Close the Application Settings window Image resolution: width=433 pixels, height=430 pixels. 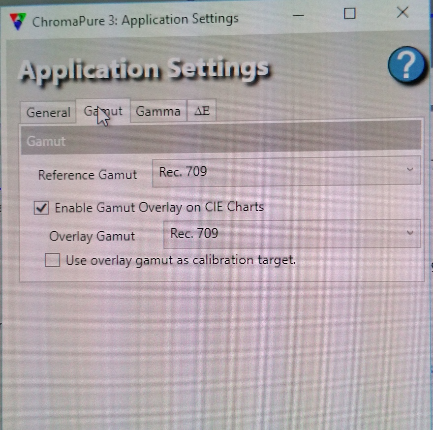pos(402,12)
